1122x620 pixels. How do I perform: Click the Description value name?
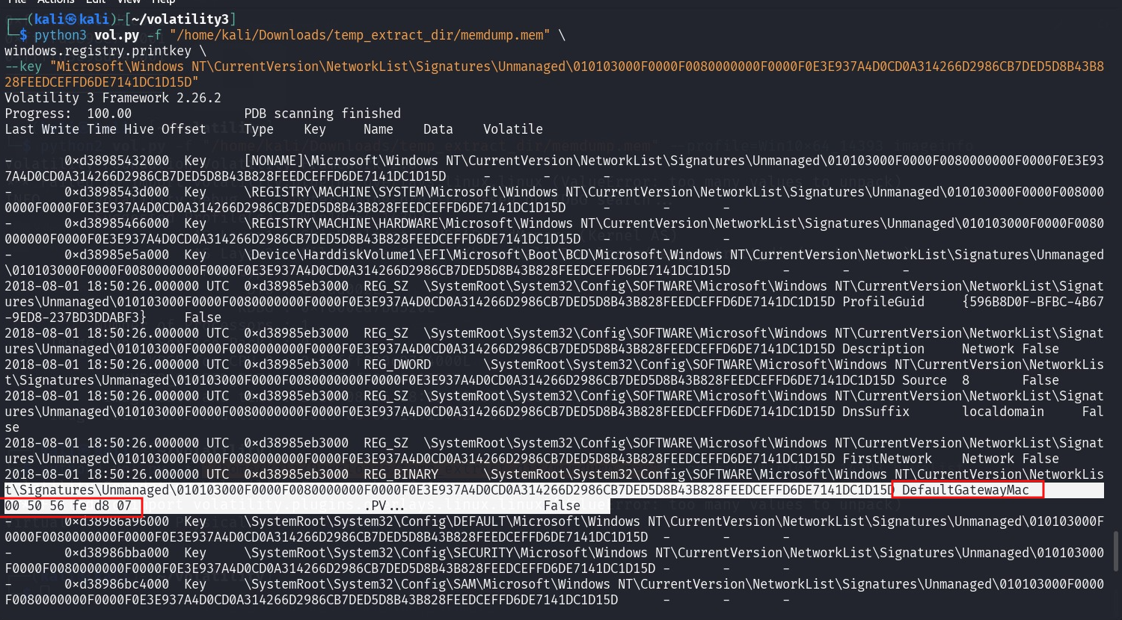coord(883,349)
